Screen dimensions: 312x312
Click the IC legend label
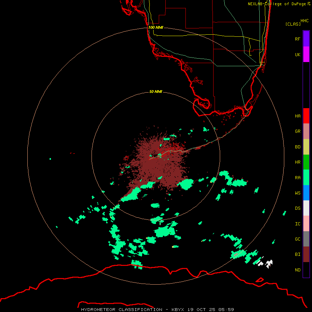tap(297, 224)
